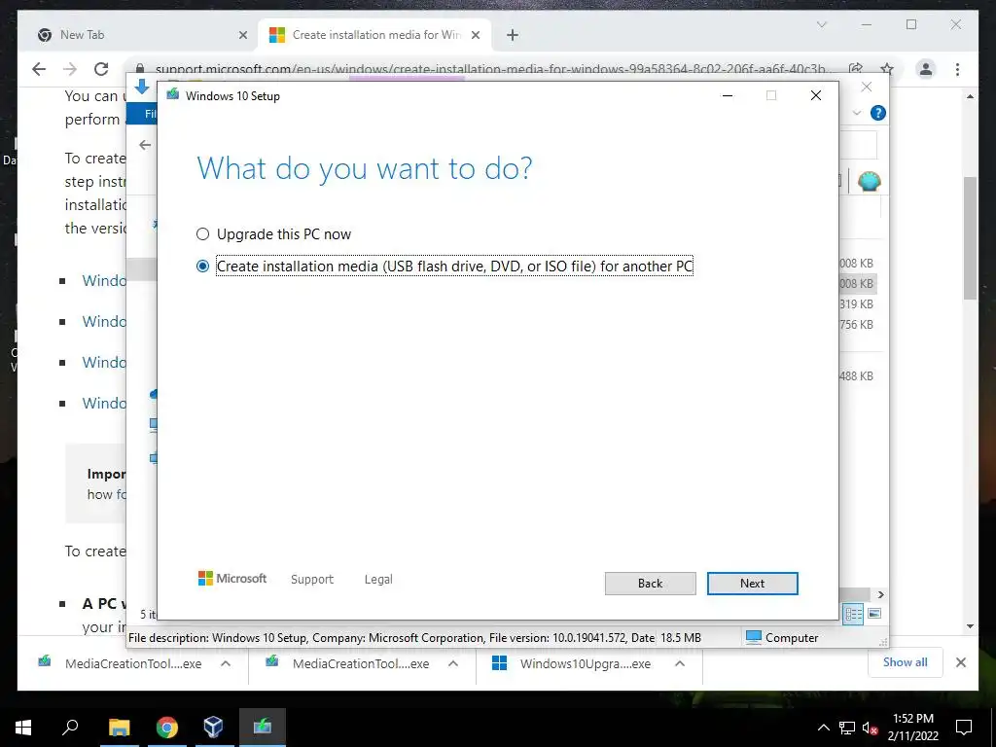
Task: Click the 488 KB size entry in Explorer
Action: point(856,376)
